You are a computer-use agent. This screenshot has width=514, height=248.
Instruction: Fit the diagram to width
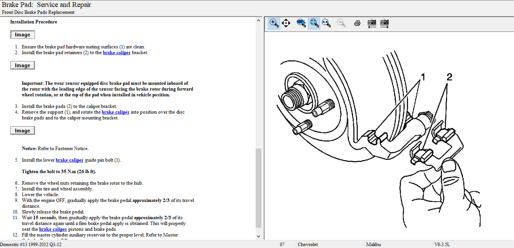point(326,23)
